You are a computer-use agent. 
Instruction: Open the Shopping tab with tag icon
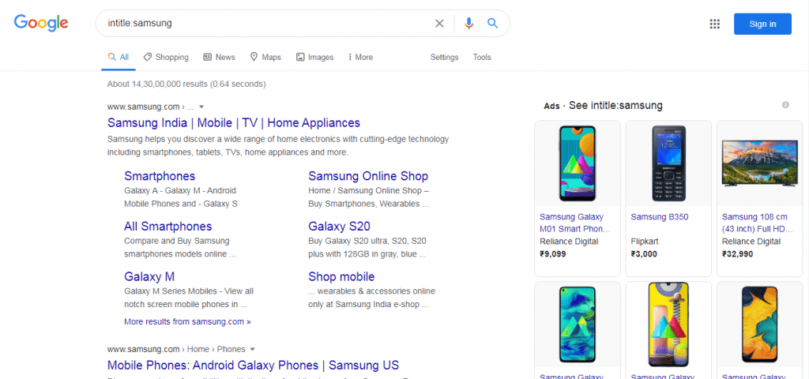tap(166, 58)
